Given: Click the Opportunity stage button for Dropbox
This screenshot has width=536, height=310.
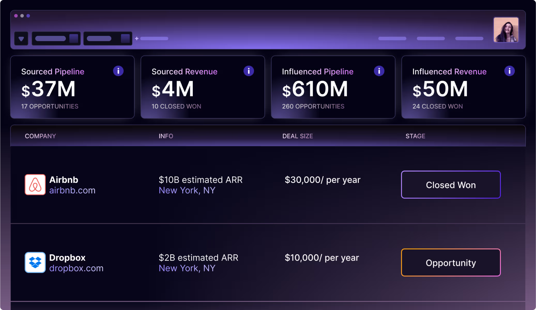Looking at the screenshot, I should (450, 262).
